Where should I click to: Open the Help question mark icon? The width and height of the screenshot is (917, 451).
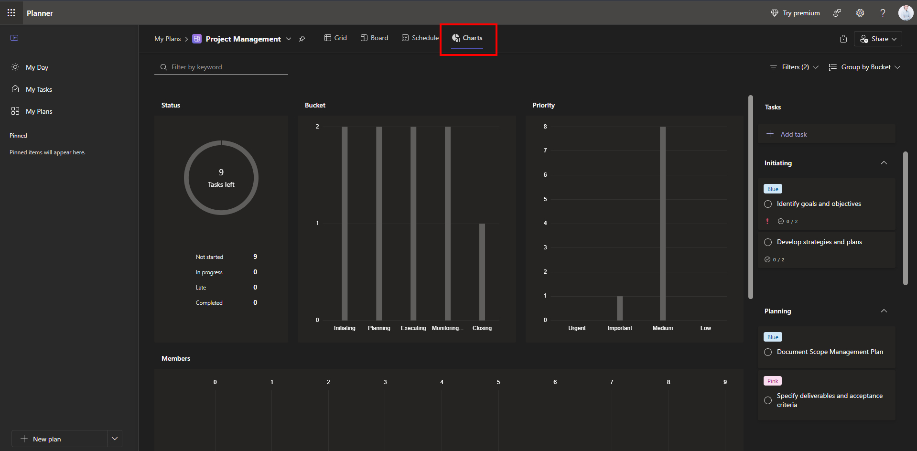[x=883, y=13]
